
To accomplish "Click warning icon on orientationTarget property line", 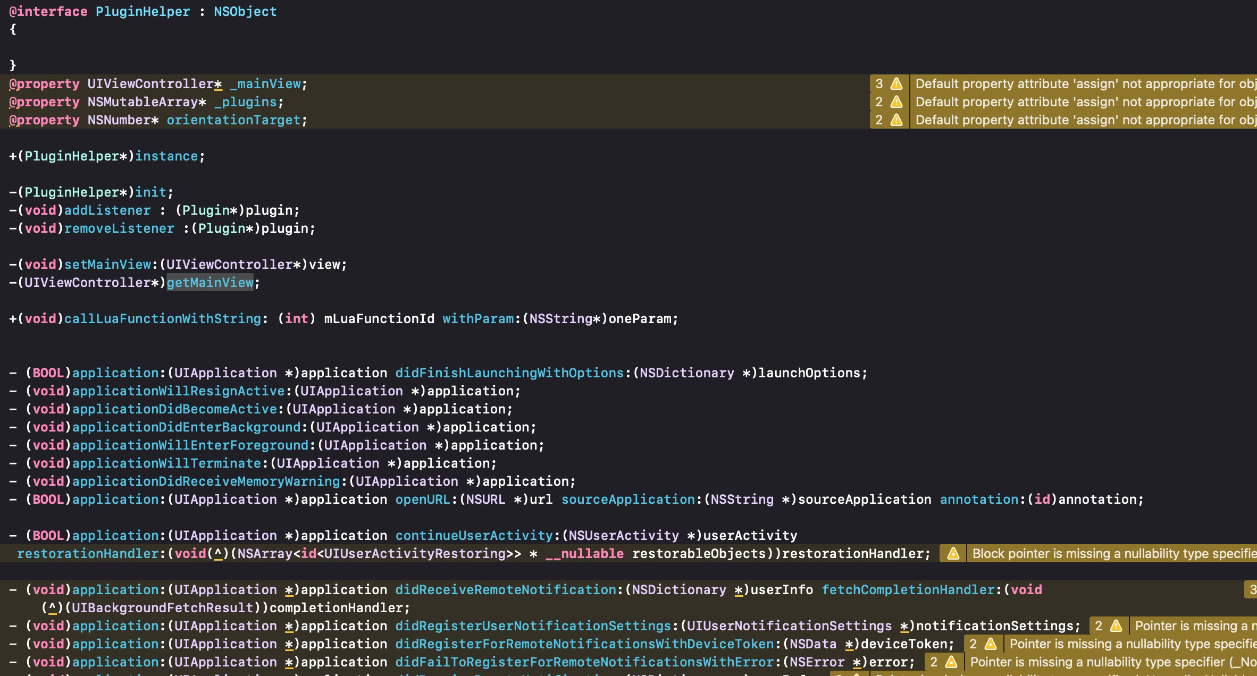I will click(896, 120).
